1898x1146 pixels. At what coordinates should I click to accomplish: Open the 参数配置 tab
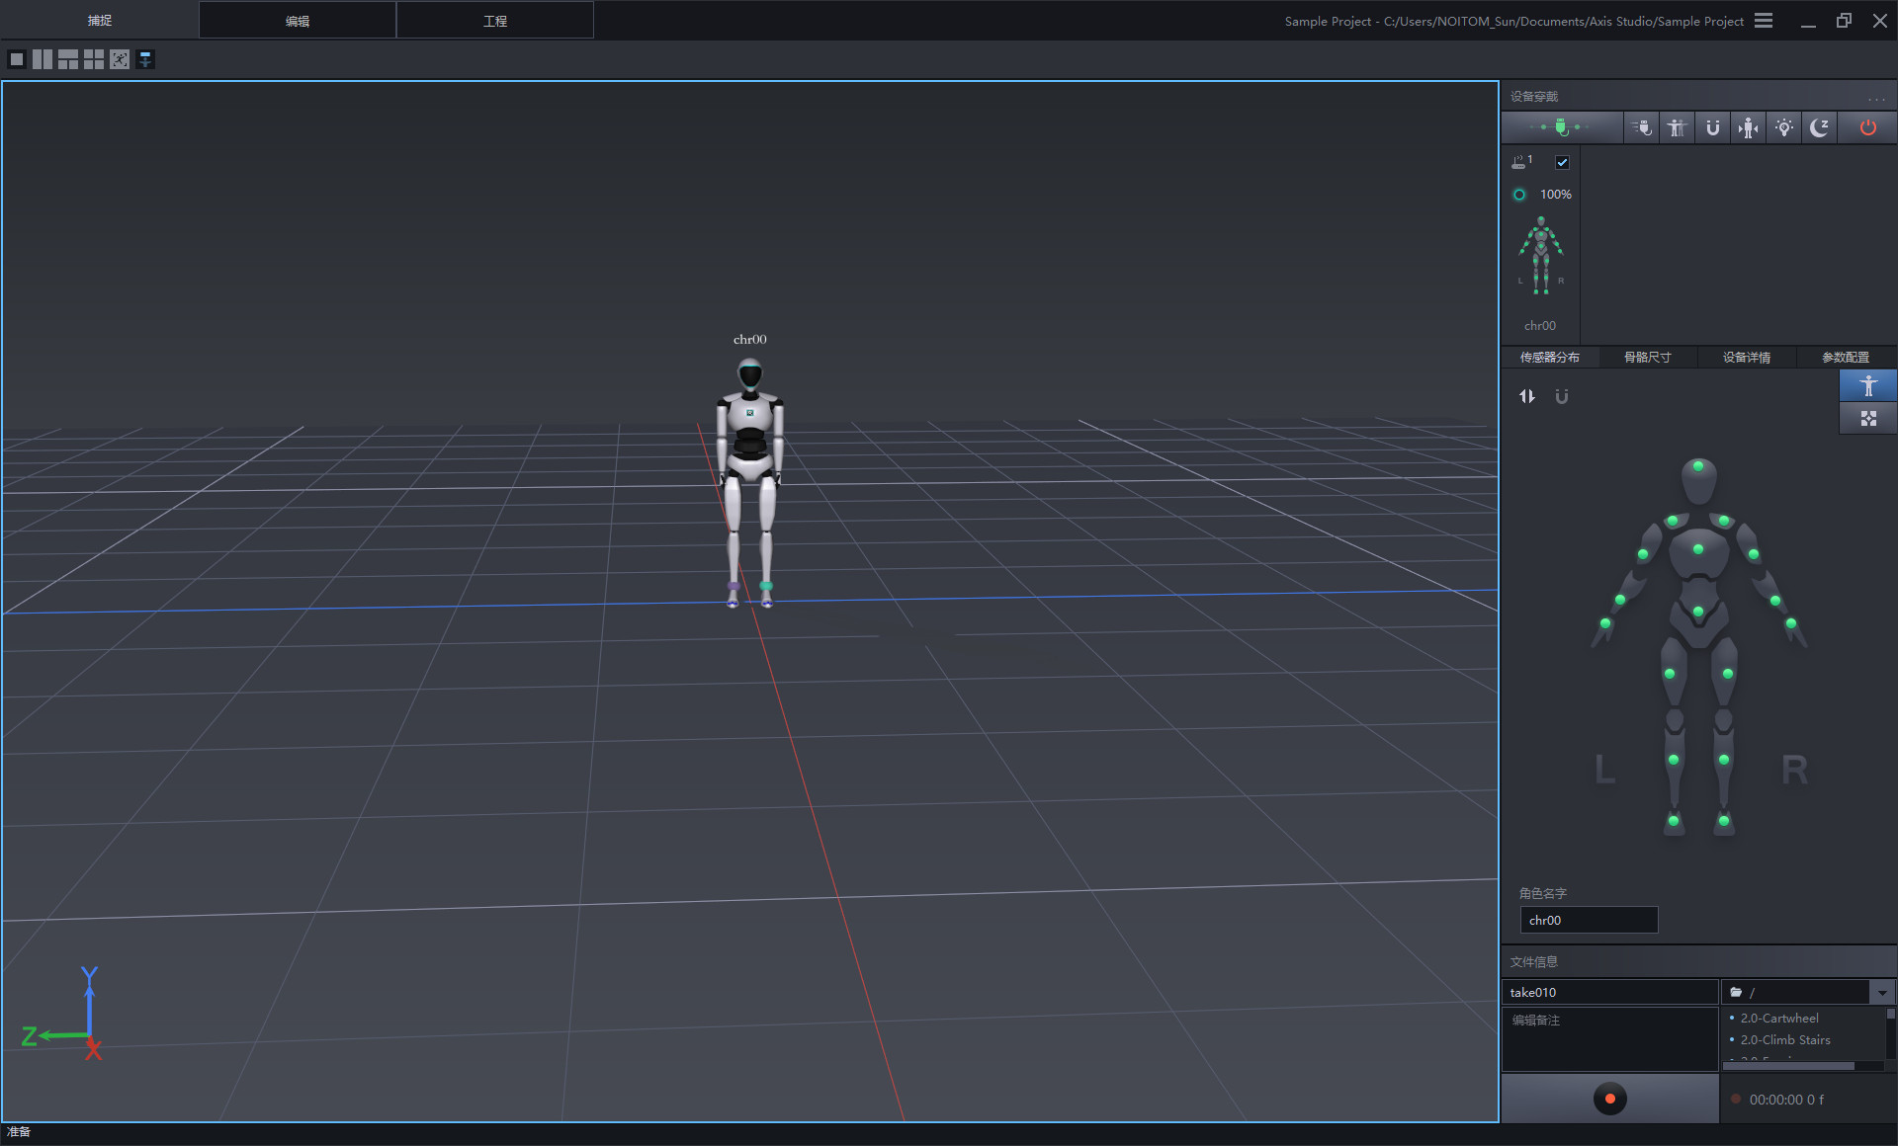tap(1846, 357)
